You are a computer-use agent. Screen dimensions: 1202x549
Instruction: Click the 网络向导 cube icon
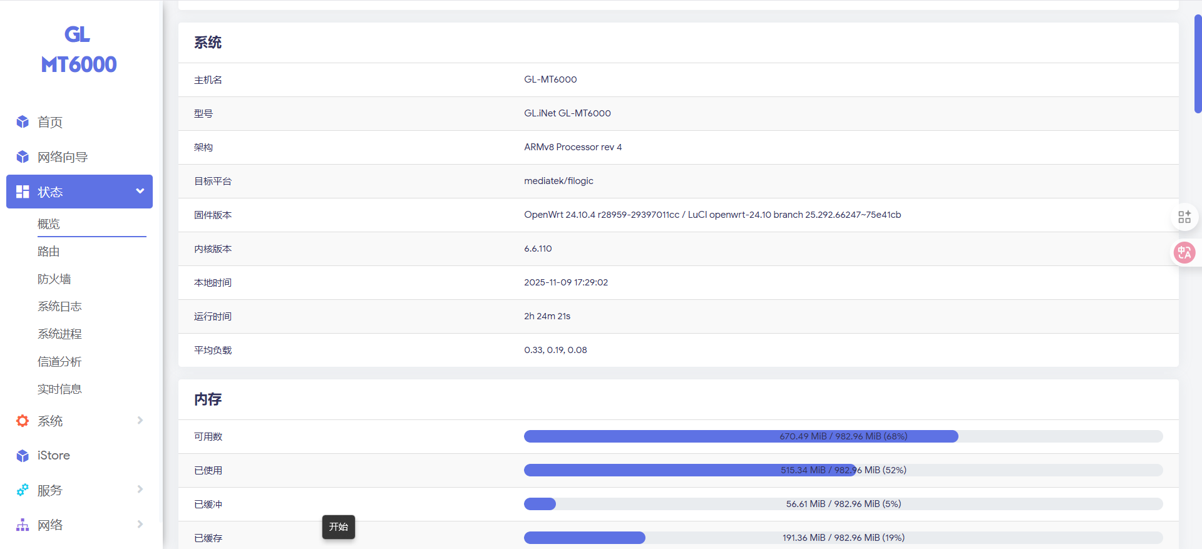point(23,157)
